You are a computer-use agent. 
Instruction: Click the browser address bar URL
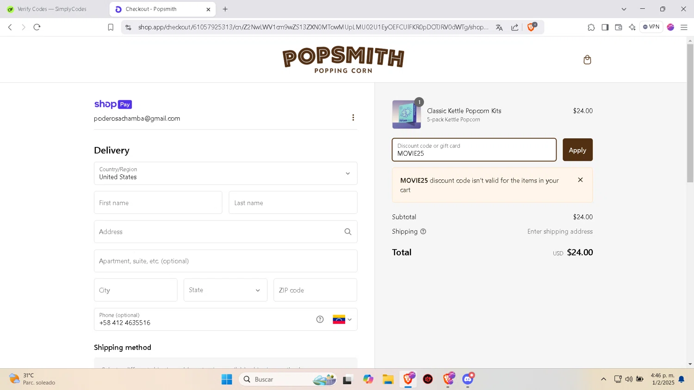click(x=313, y=27)
